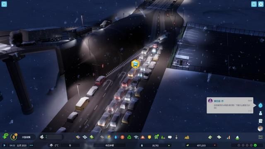This screenshot has height=149, width=265.
Task: Open the water and sewage drop tool
Action: 116,137
